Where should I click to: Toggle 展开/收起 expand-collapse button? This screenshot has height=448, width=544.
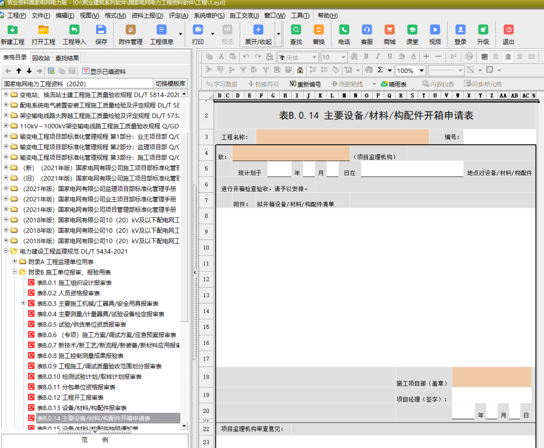(x=258, y=34)
